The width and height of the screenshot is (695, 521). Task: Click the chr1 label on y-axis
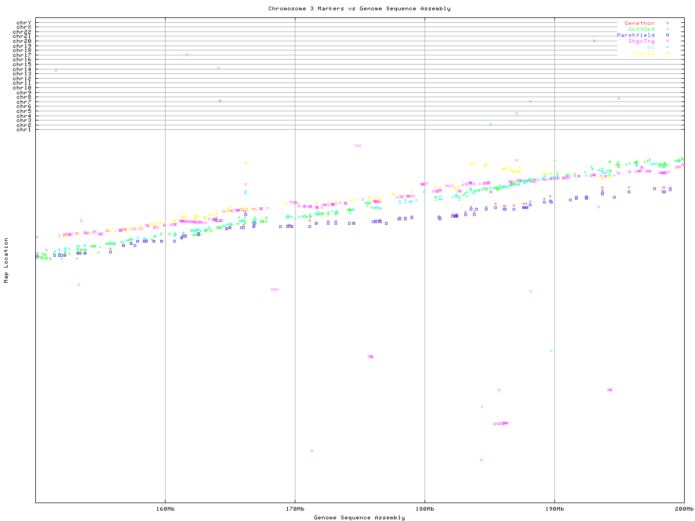click(23, 130)
